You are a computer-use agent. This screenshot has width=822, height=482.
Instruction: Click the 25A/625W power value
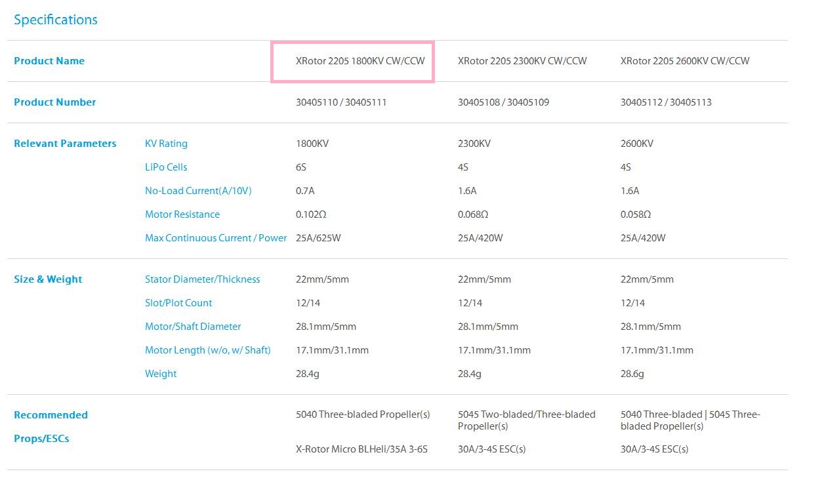[318, 238]
